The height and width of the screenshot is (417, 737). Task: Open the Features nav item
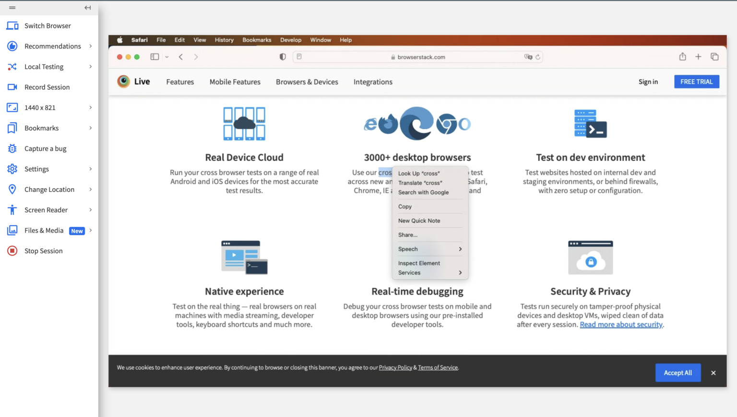tap(180, 82)
